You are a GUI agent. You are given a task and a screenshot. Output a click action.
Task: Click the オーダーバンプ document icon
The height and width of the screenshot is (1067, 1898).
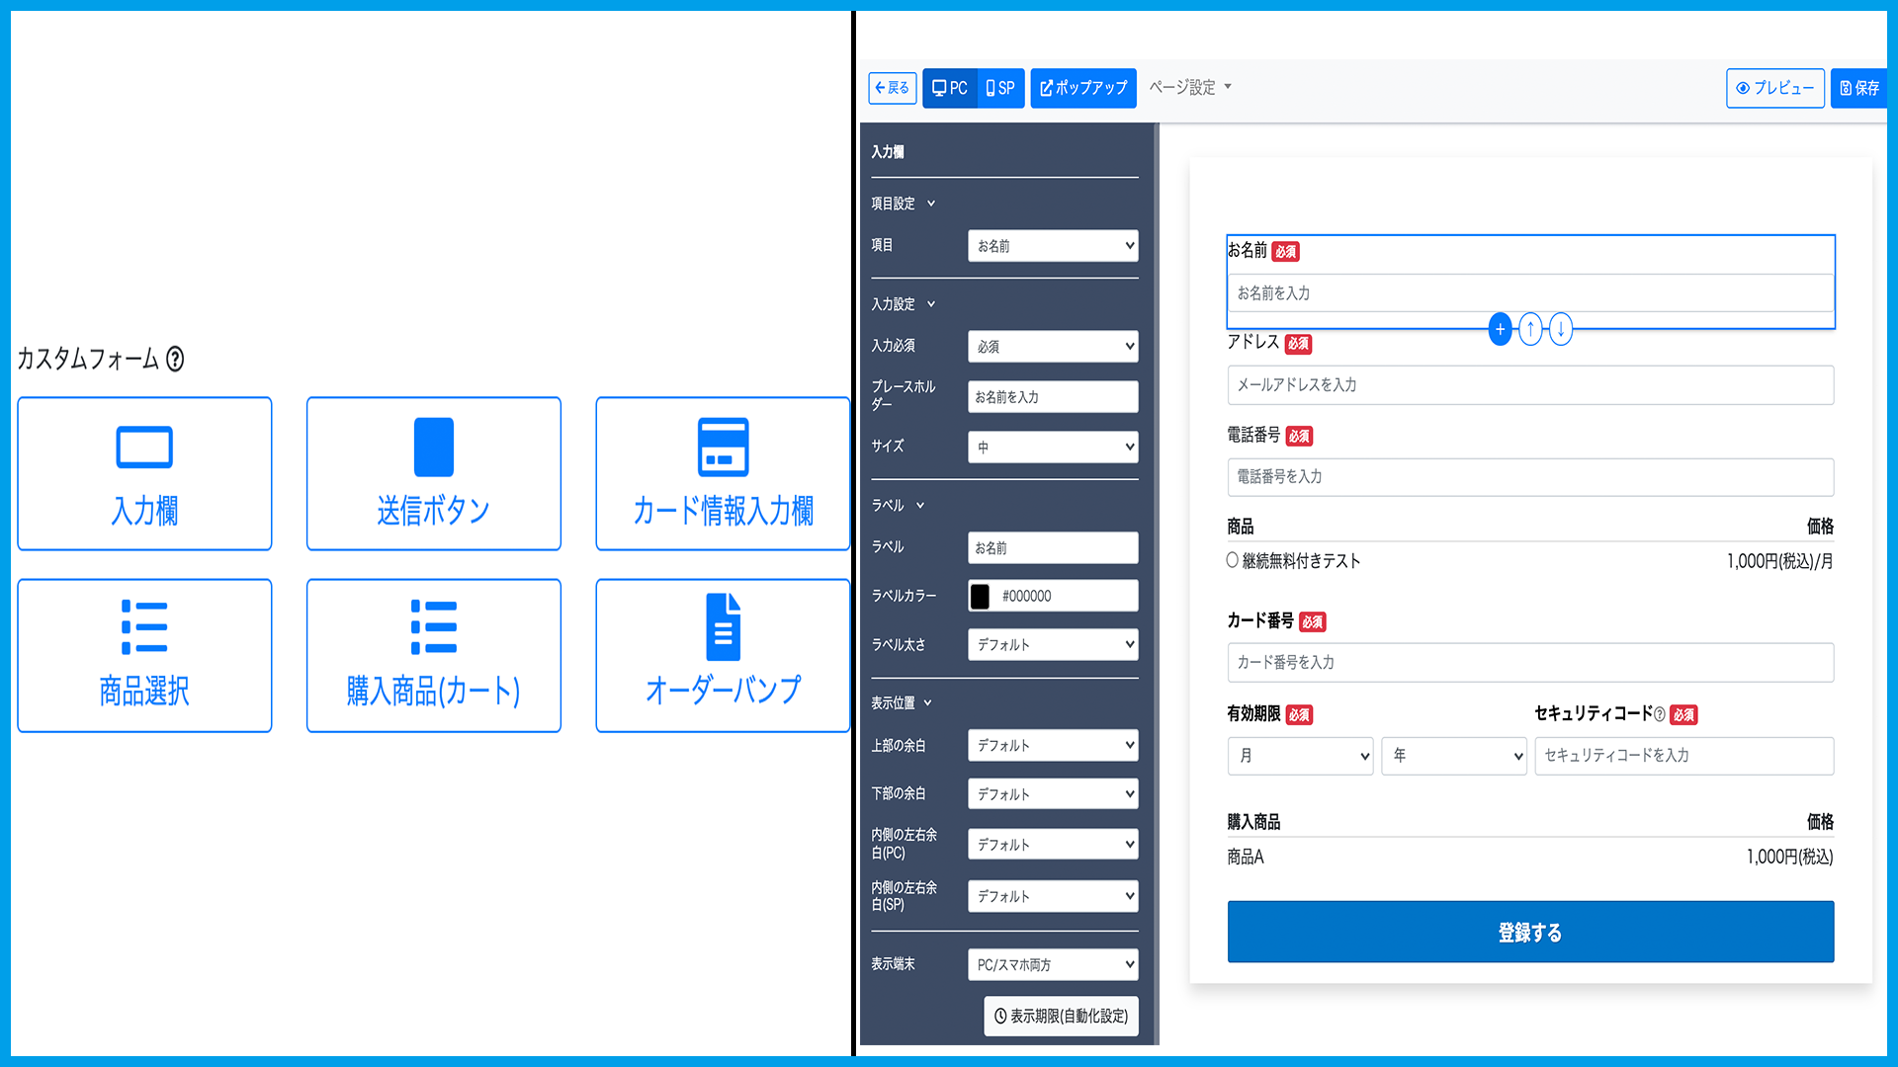point(723,627)
